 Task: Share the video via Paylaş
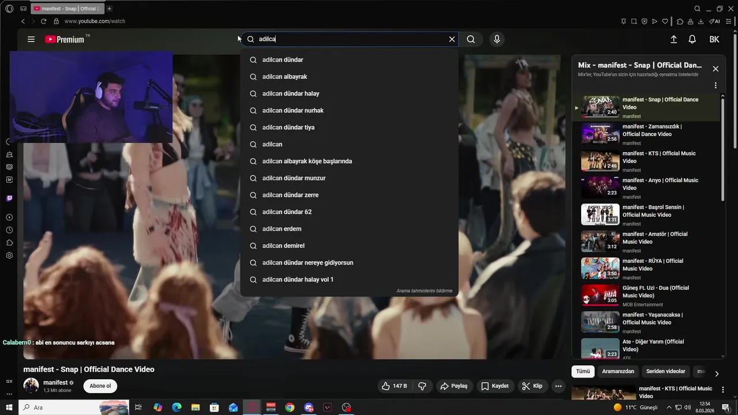(x=454, y=386)
